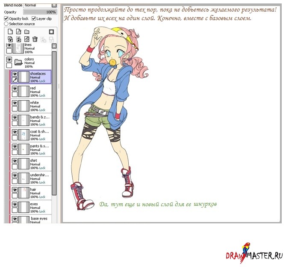Screen dimensions: 286x267
Task: Create a new layer set folder
Action: tap(27, 32)
